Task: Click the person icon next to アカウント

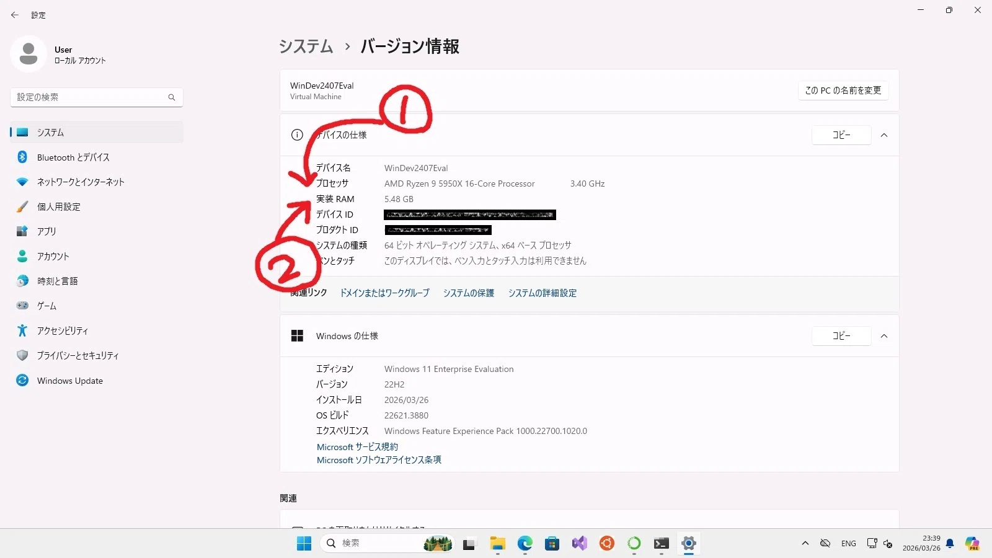Action: [22, 256]
